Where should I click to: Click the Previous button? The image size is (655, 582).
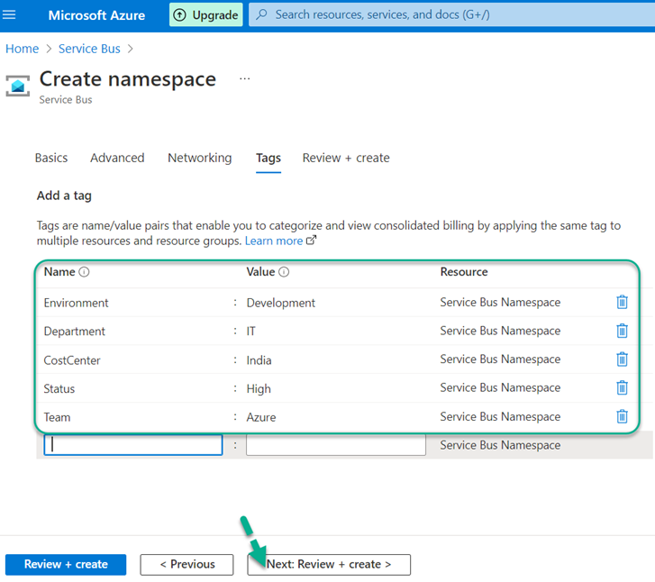pyautogui.click(x=186, y=565)
